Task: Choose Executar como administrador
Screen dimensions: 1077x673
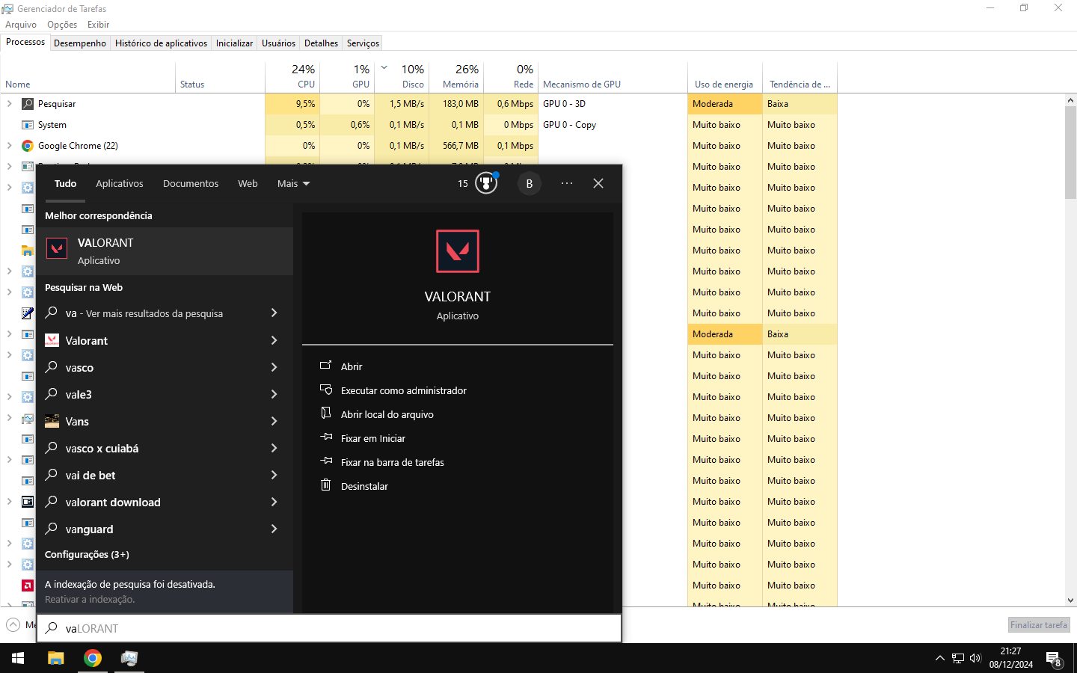Action: click(x=458, y=390)
